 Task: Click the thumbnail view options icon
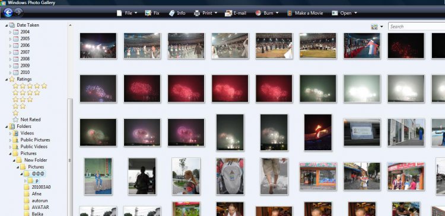click(374, 27)
